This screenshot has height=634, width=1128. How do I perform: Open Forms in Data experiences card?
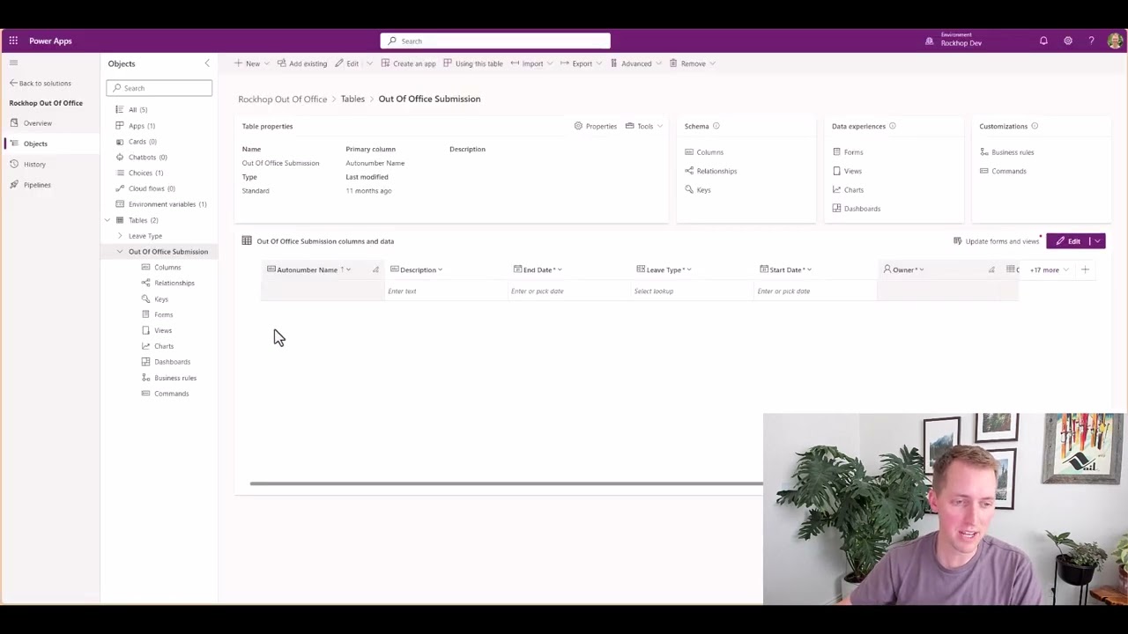pos(848,152)
